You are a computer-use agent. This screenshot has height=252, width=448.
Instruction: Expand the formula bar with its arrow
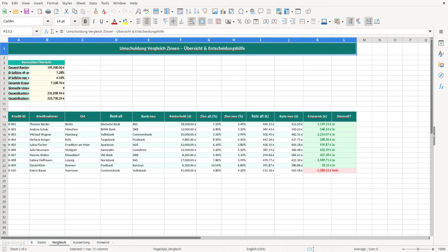(430, 32)
